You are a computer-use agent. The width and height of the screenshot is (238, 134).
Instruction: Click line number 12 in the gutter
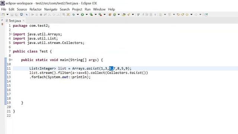pos(9,73)
